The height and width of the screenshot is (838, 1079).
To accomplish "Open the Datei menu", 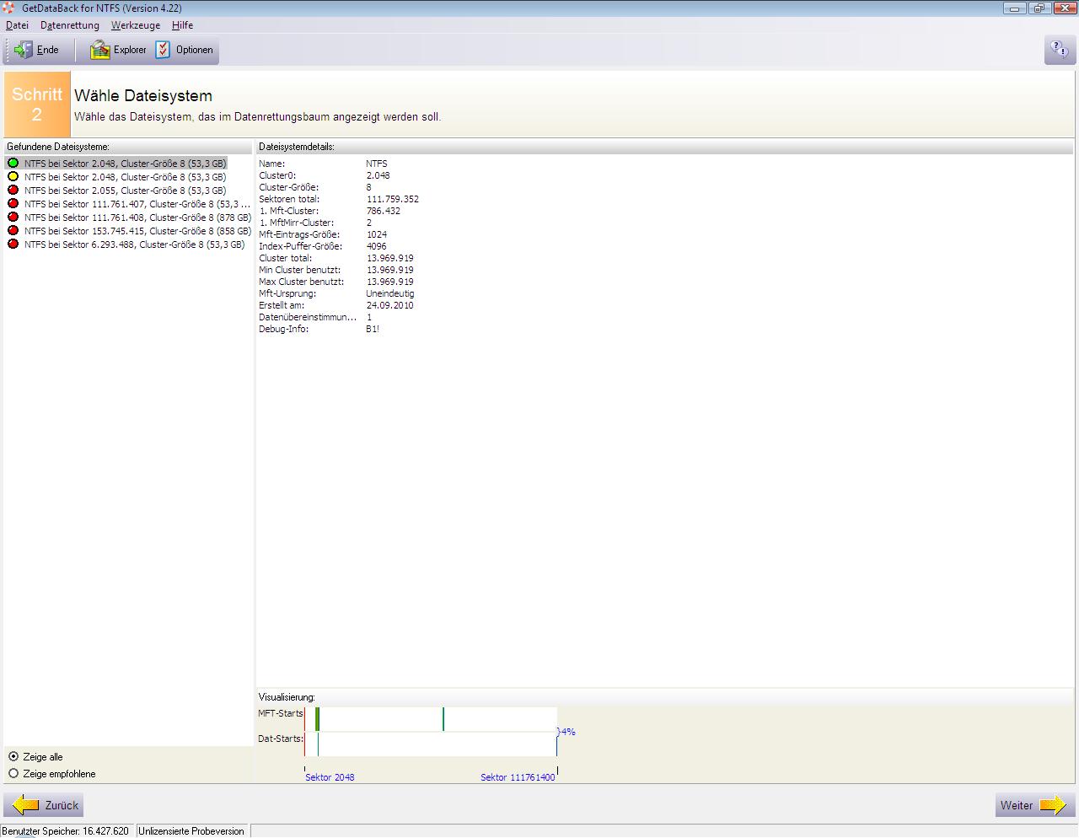I will pos(17,25).
